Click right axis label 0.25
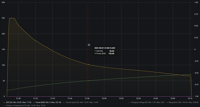 [x=196, y=38]
